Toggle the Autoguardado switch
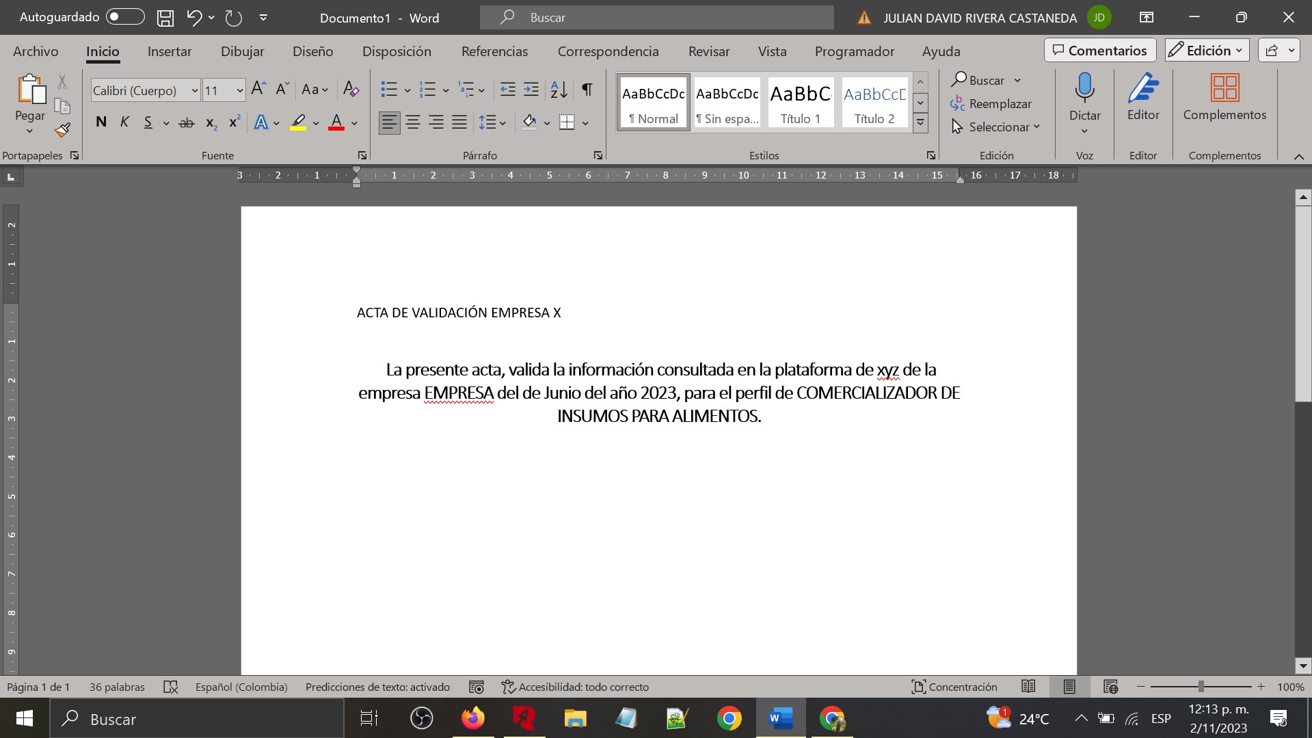Screen dimensions: 1312x738 click(125, 17)
